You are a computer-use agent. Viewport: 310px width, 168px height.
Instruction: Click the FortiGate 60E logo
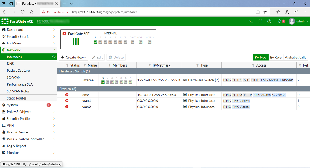coord(17,21)
